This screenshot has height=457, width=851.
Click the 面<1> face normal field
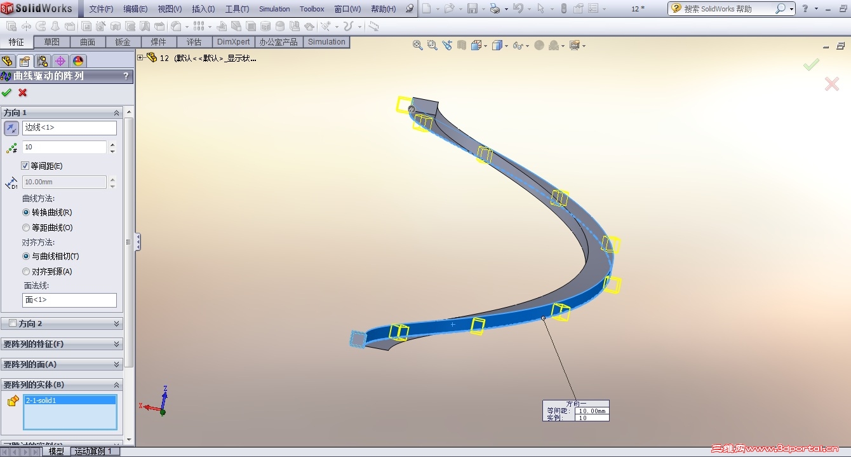point(70,300)
